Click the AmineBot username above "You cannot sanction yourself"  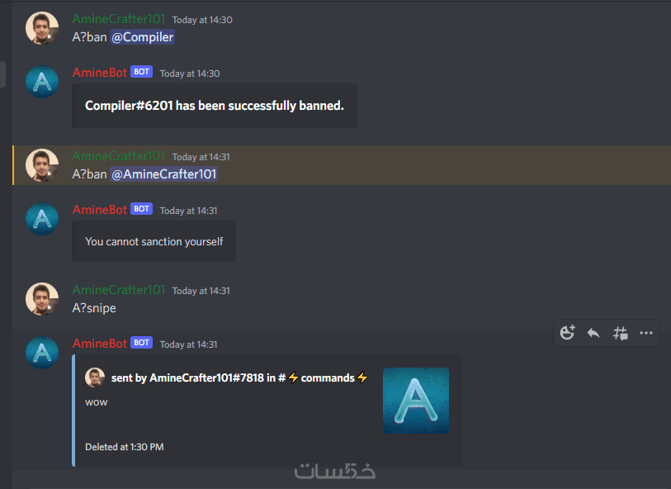click(x=100, y=210)
